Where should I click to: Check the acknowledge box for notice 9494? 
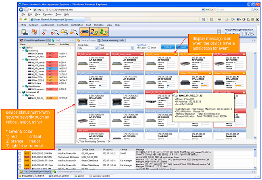(x=20, y=165)
